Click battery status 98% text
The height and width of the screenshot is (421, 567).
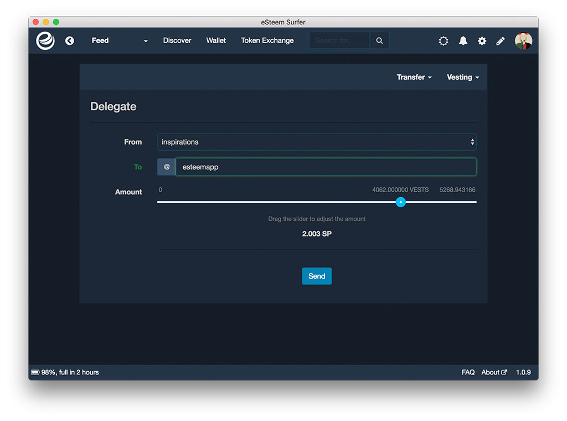[x=70, y=372]
